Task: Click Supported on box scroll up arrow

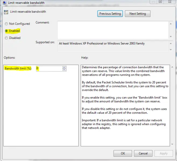Action: click(x=171, y=43)
